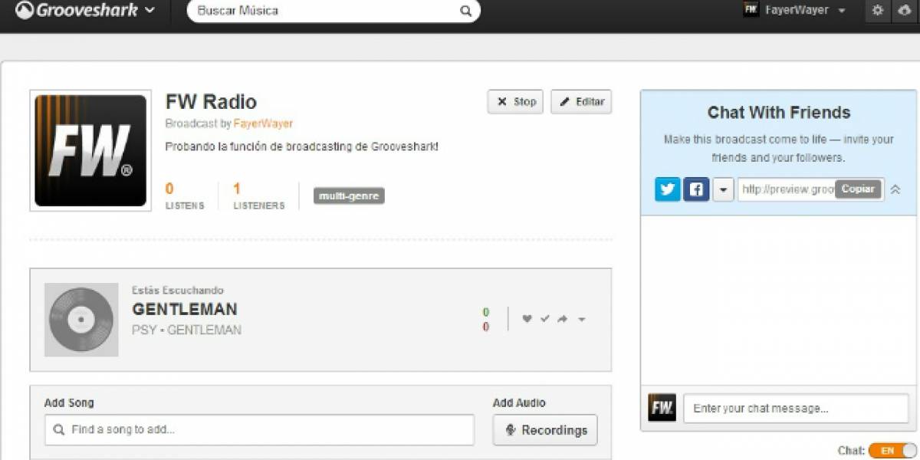Focus the Buscar Música search field

click(x=333, y=11)
